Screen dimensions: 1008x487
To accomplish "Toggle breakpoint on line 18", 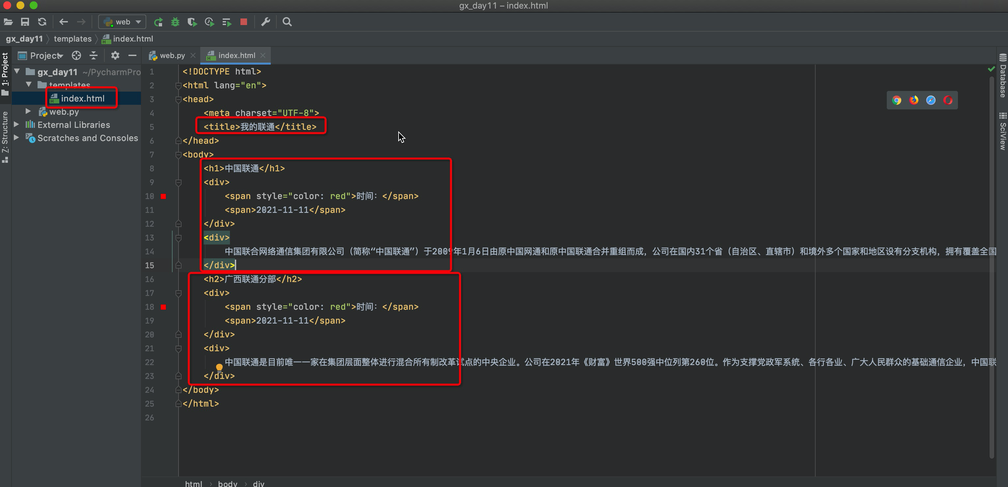I will (x=164, y=307).
